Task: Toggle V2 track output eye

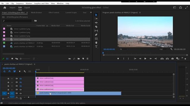Action: pos(20,90)
